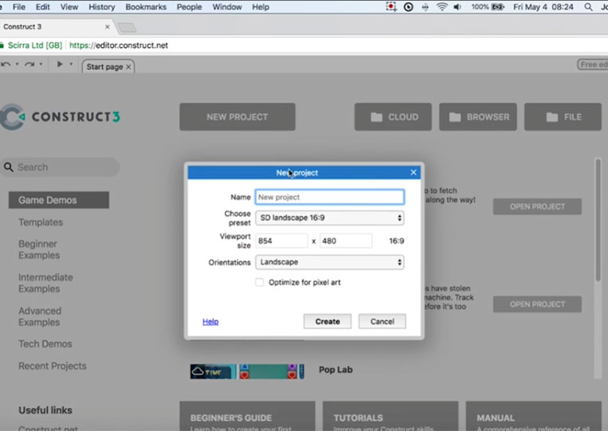Open the File menu
The image size is (608, 431).
tap(18, 7)
